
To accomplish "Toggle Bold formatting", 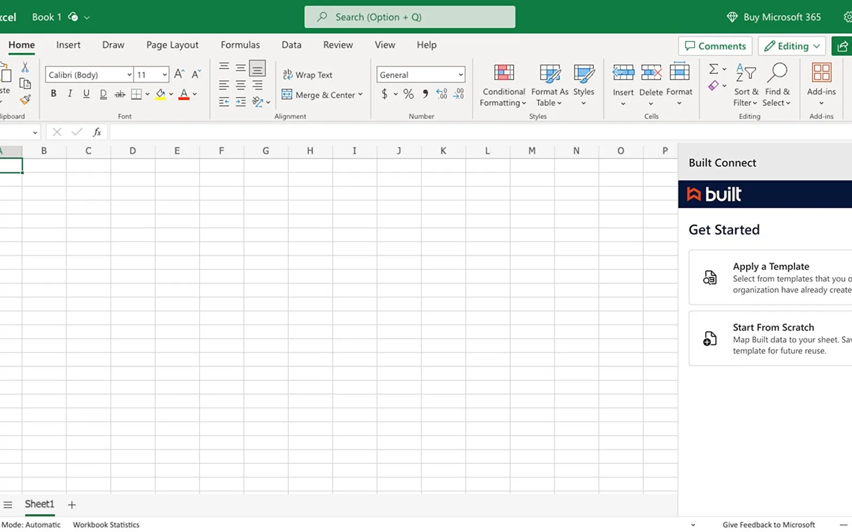I will pyautogui.click(x=53, y=94).
